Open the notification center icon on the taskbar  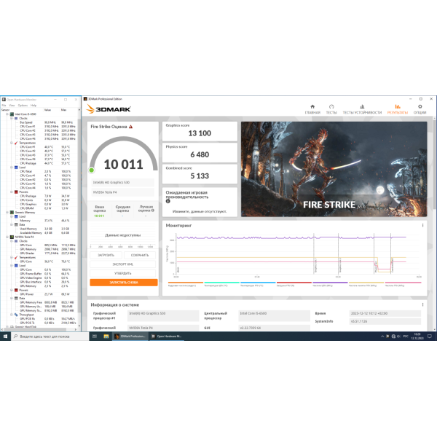tap(430, 336)
